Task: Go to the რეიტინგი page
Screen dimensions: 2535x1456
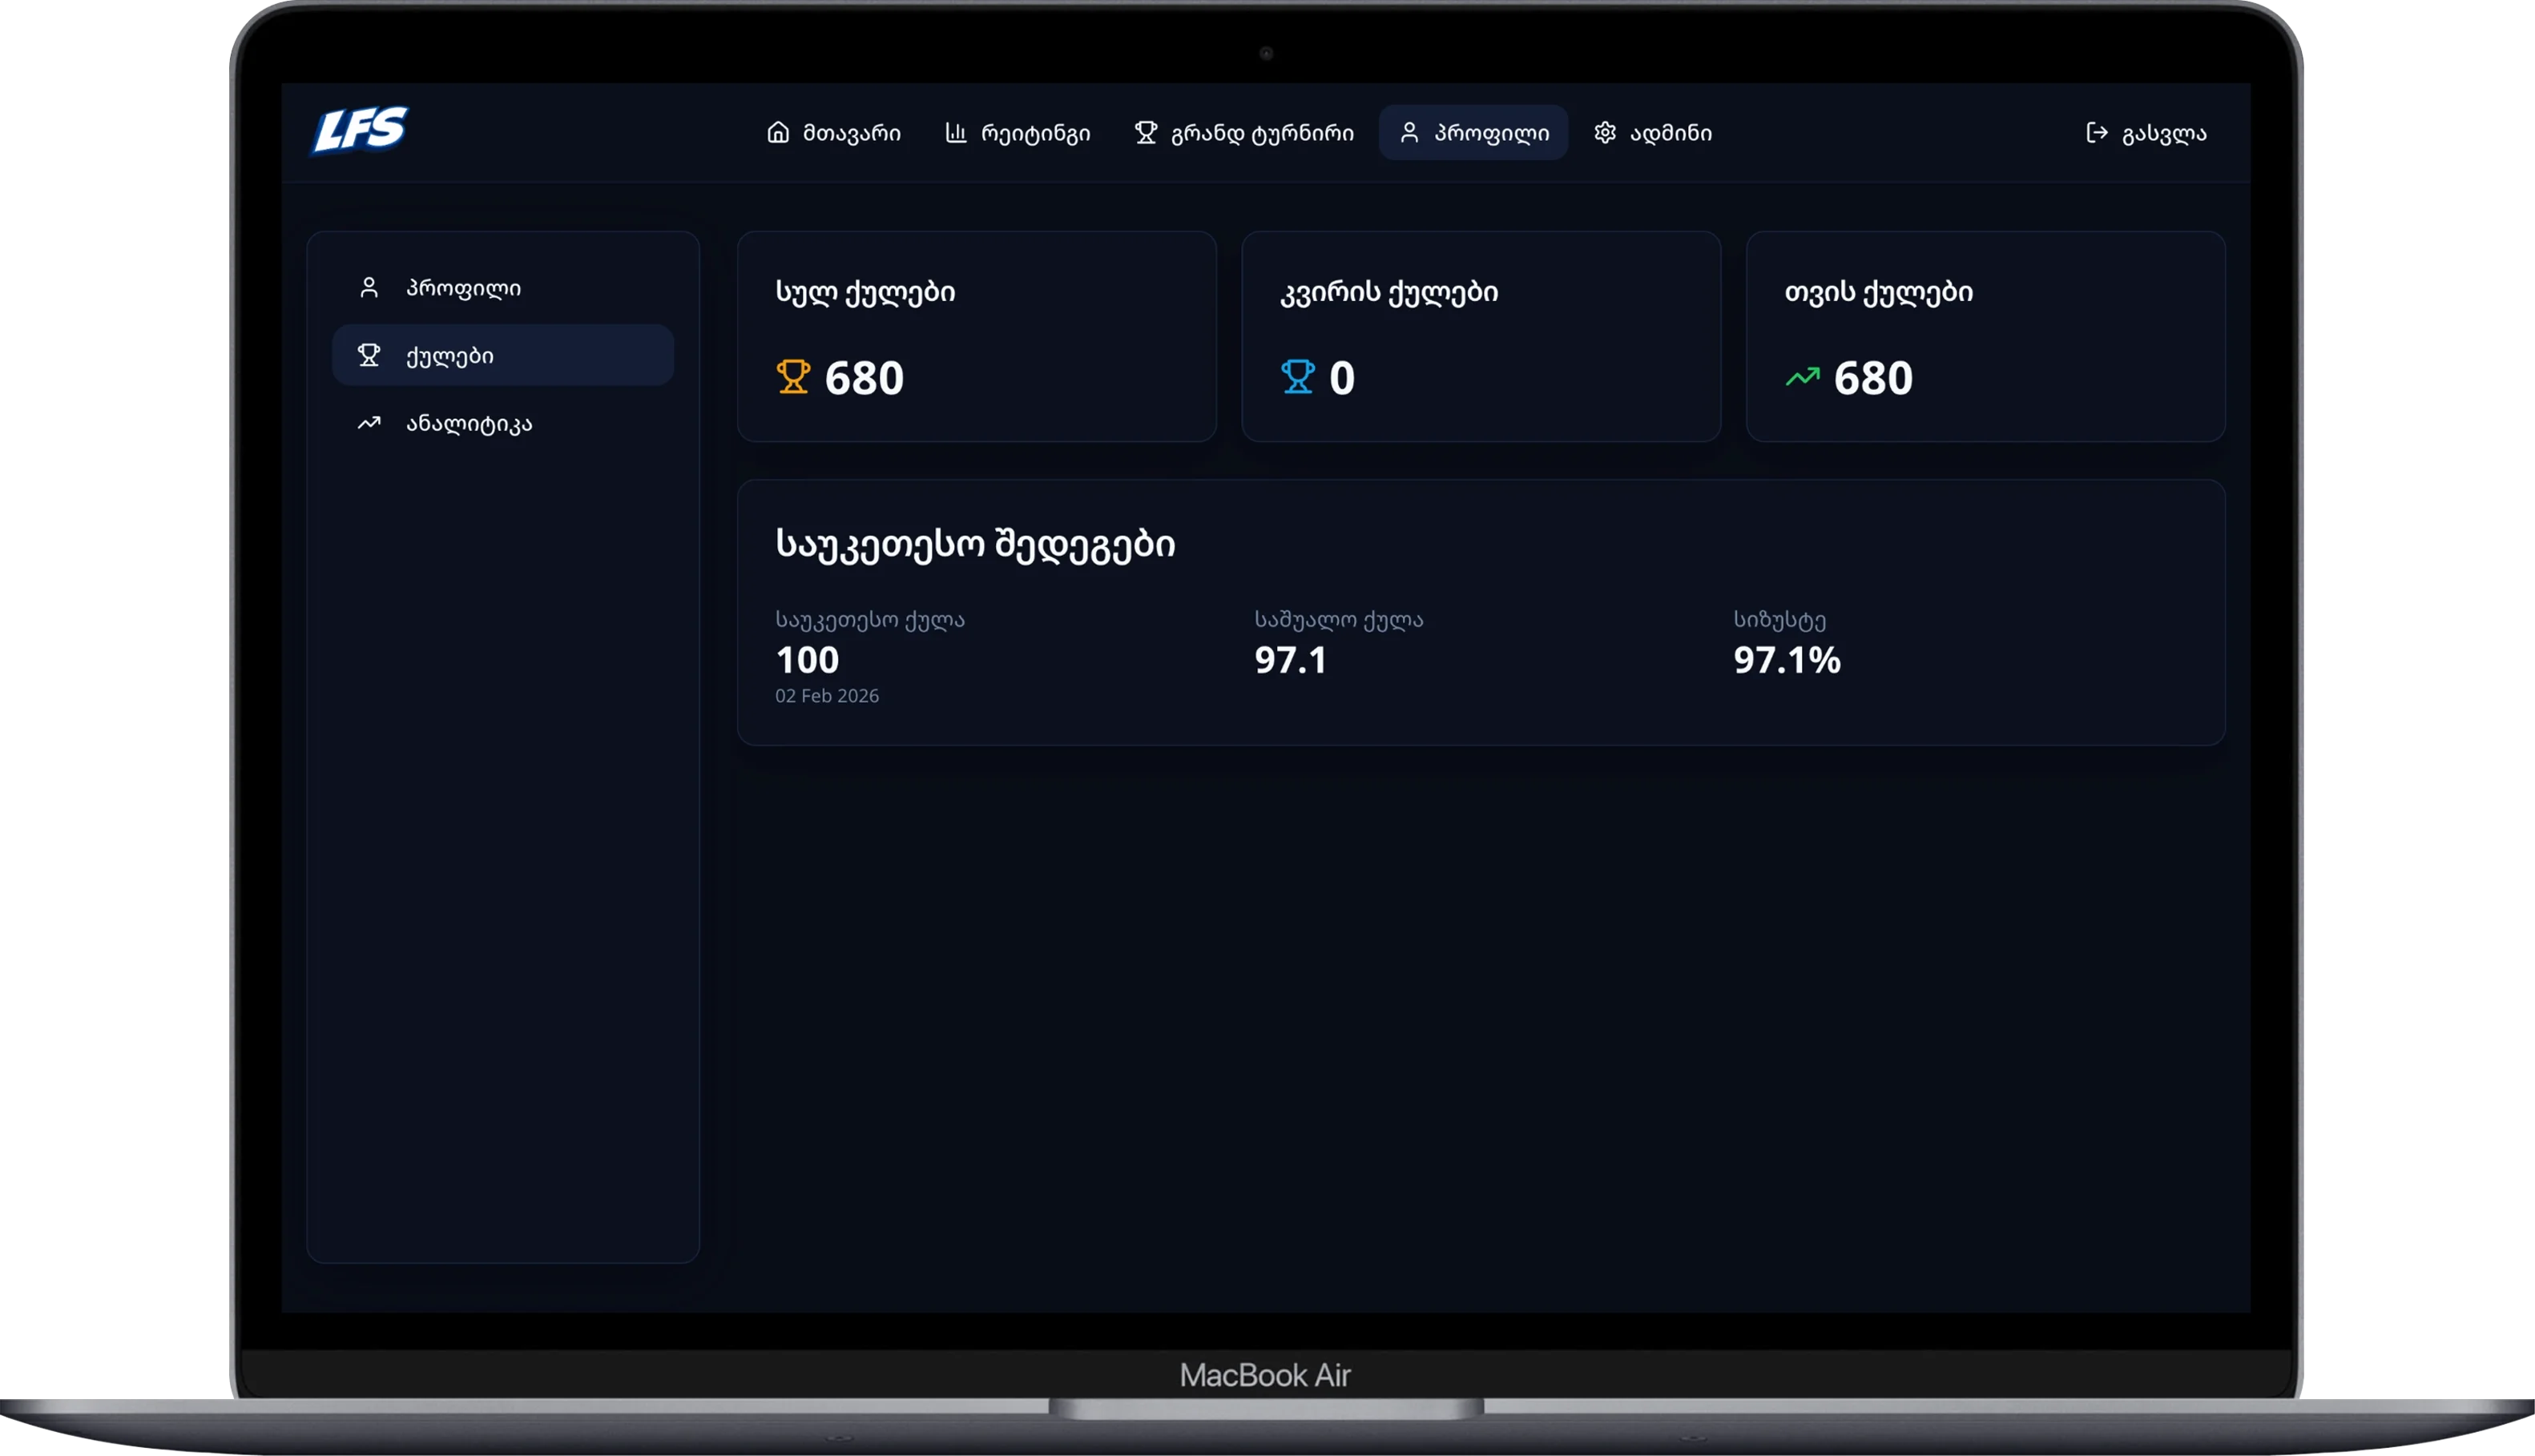Action: (x=1018, y=132)
